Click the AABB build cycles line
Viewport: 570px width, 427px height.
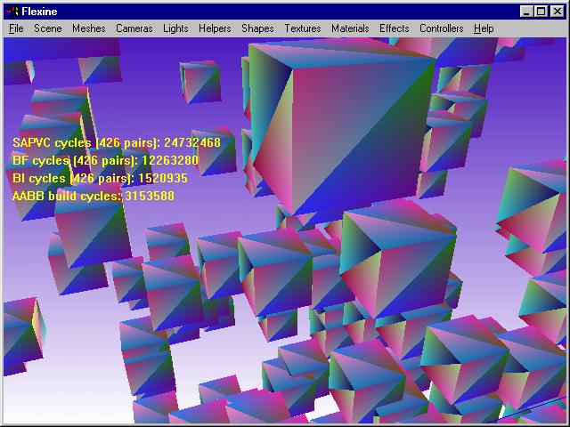pyautogui.click(x=94, y=196)
